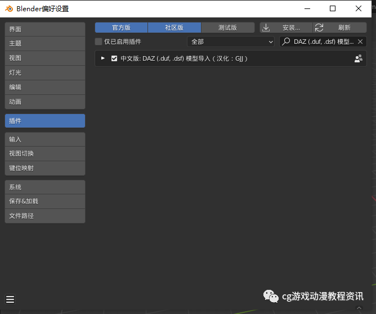This screenshot has height=314, width=376.
Task: Expand the DAZ add-on details
Action: click(x=103, y=58)
